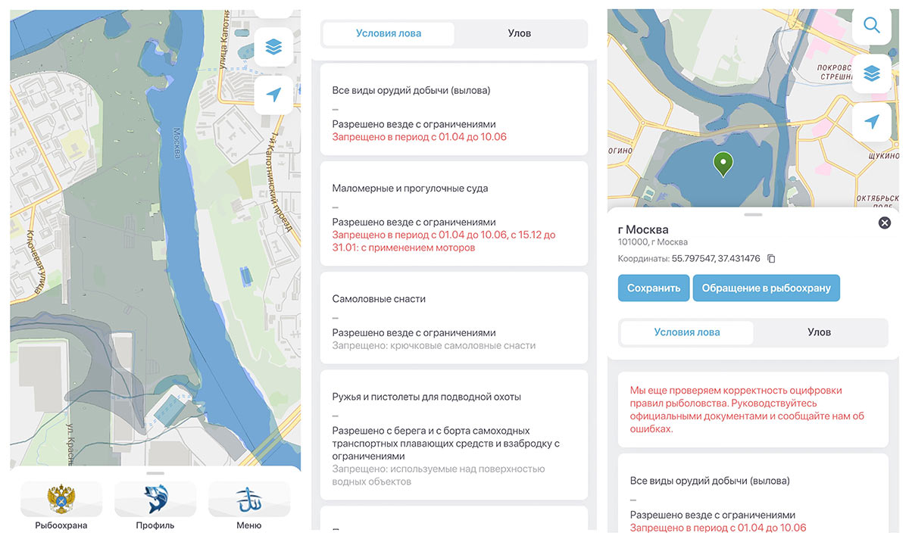The height and width of the screenshot is (539, 909).
Task: Click the location arrow on right map
Action: pos(871,122)
